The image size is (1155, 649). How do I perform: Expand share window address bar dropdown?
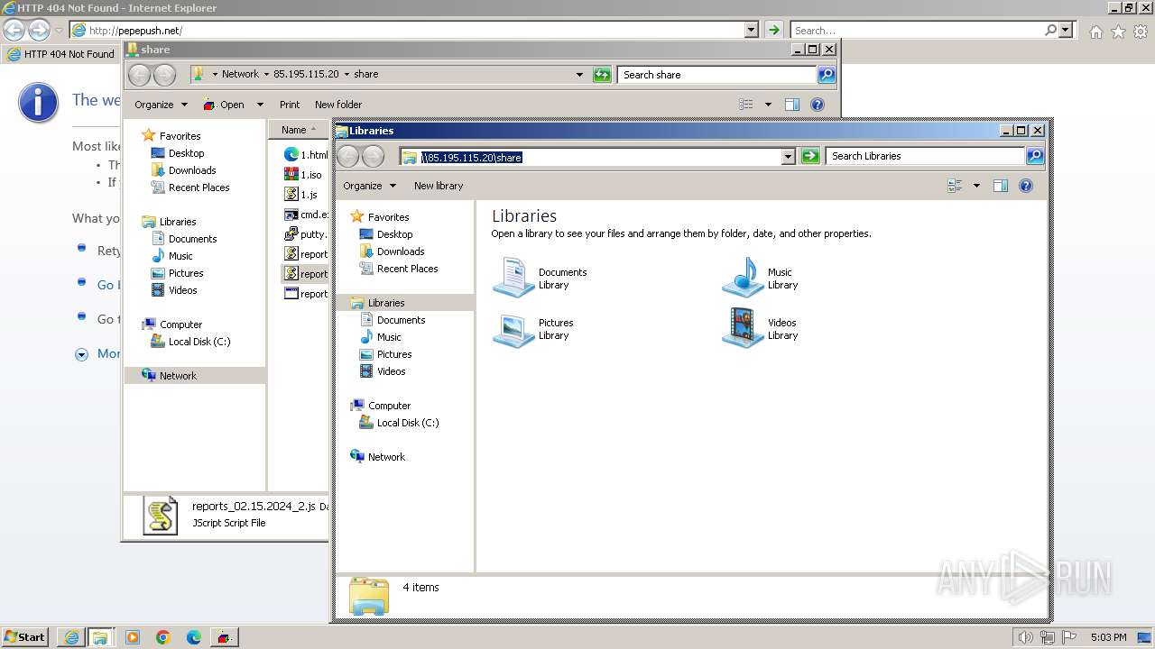579,75
